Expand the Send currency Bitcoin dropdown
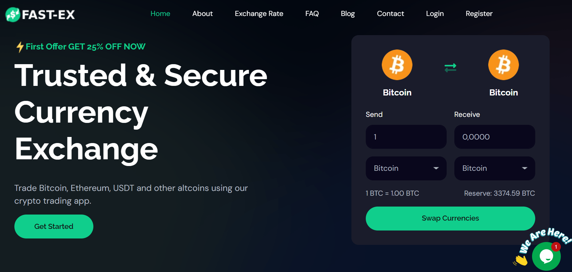Viewport: 572px width, 272px height. coord(406,168)
